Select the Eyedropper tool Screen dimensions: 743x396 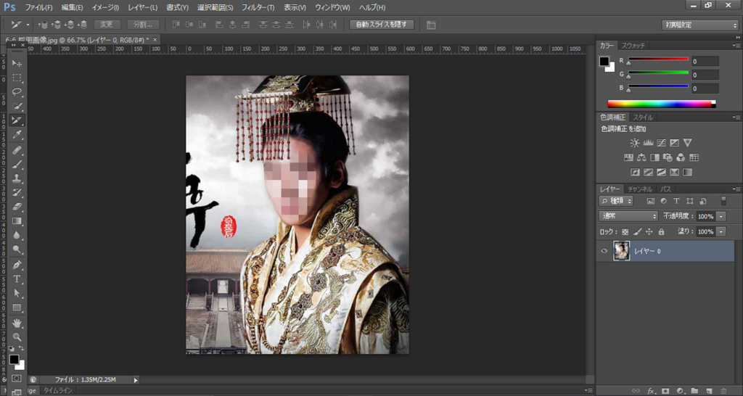pos(17,135)
